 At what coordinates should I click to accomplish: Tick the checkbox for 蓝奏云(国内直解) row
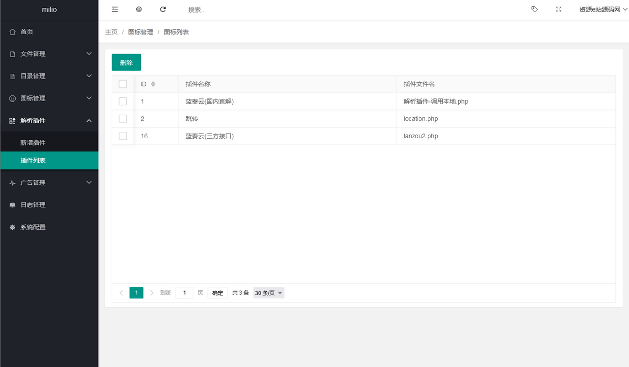(x=123, y=102)
